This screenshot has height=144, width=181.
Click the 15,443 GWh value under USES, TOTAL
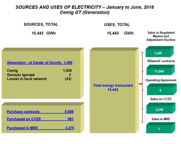[120, 33]
